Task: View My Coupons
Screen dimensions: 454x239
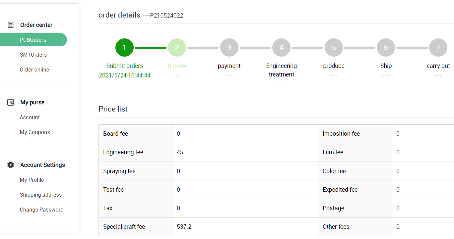Action: click(35, 132)
